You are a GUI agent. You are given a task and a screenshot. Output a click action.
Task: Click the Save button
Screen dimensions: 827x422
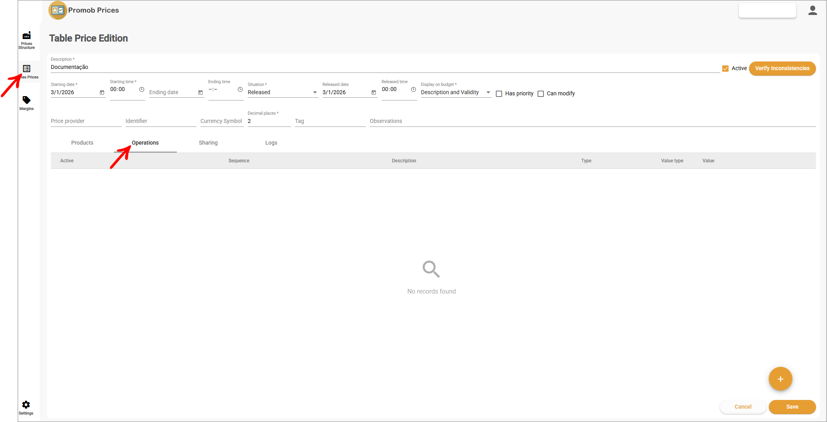pos(792,407)
